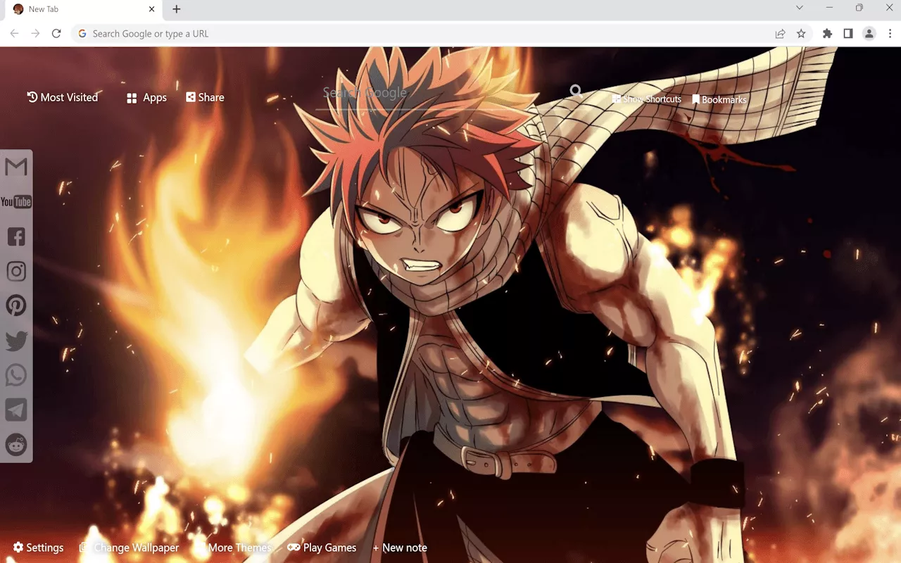Go back in browser history
This screenshot has height=563, width=901.
(14, 33)
